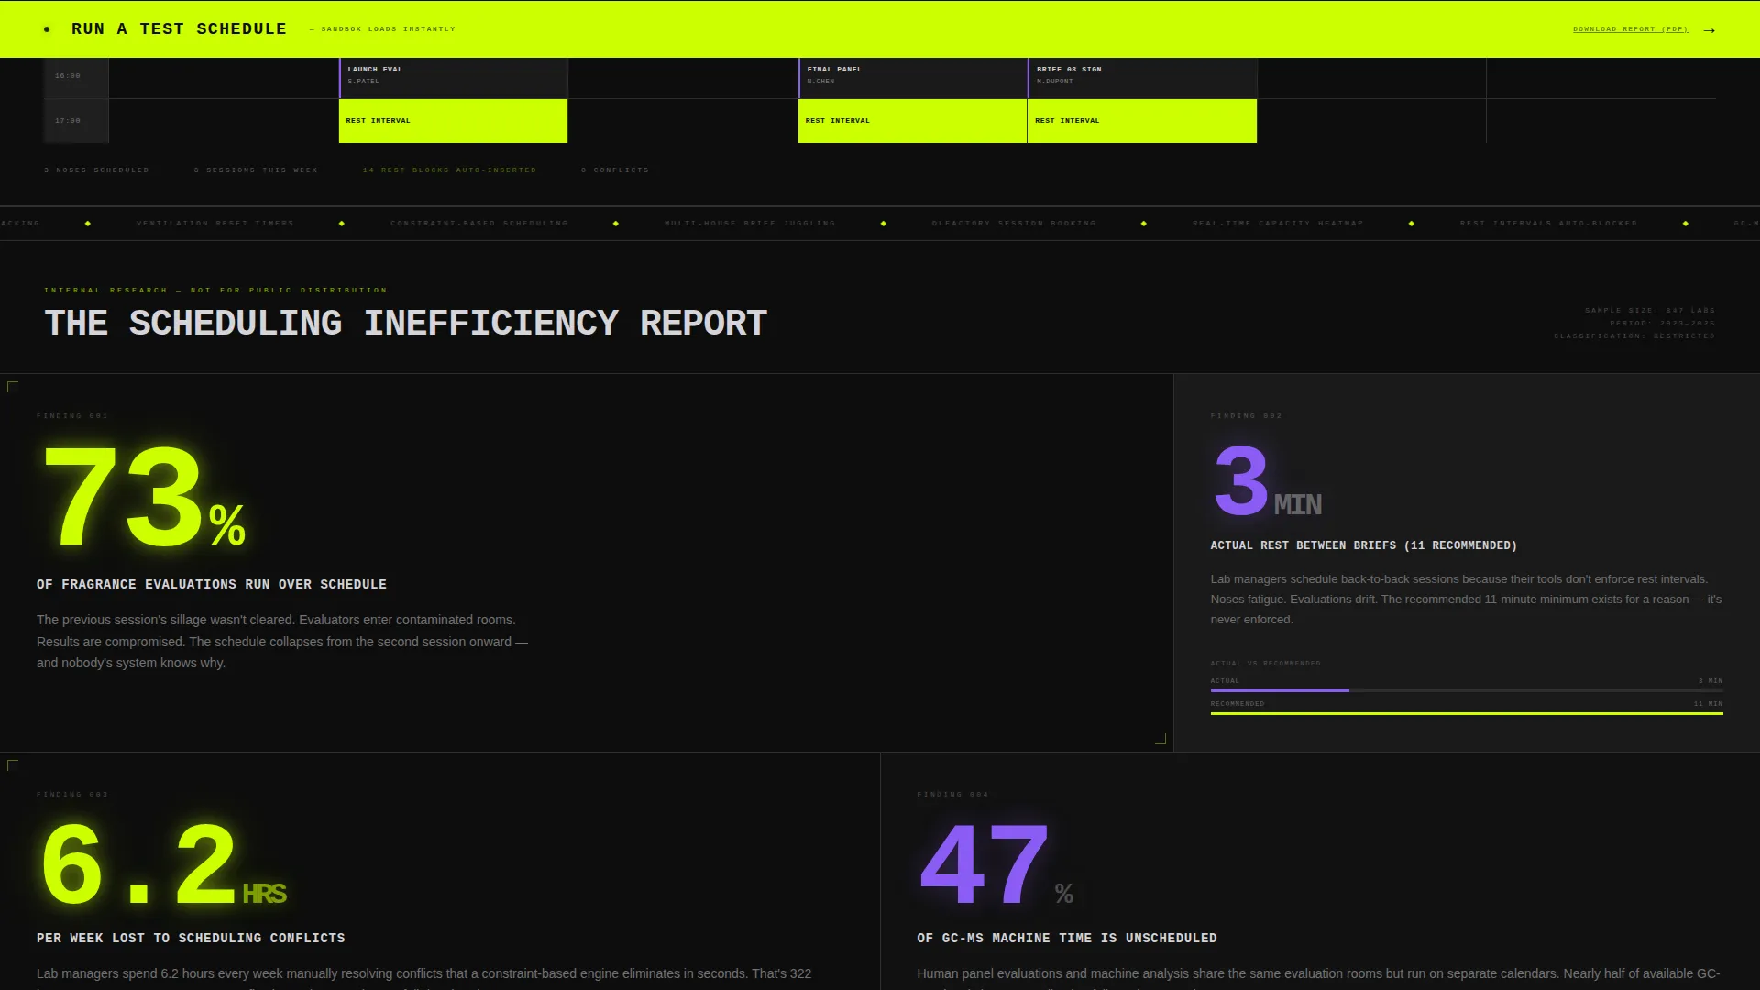This screenshot has height=990, width=1760.
Task: Click the Run a Test Schedule banner title
Action: 179,29
